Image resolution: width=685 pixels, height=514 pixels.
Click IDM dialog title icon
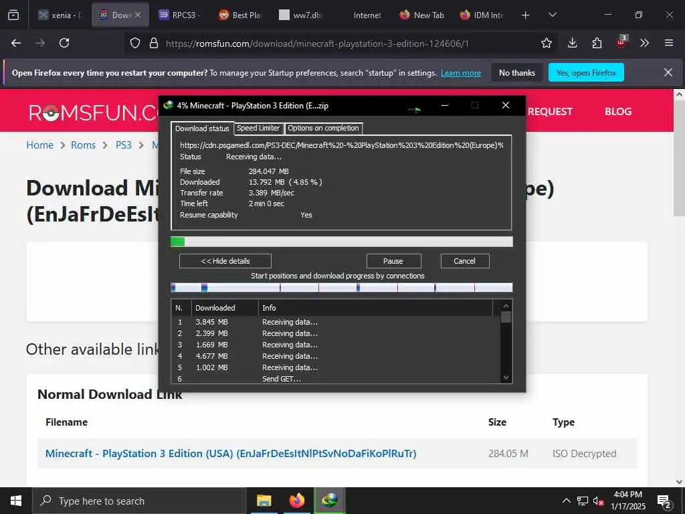coord(168,105)
